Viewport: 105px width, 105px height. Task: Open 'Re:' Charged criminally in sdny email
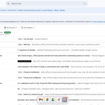(52, 89)
